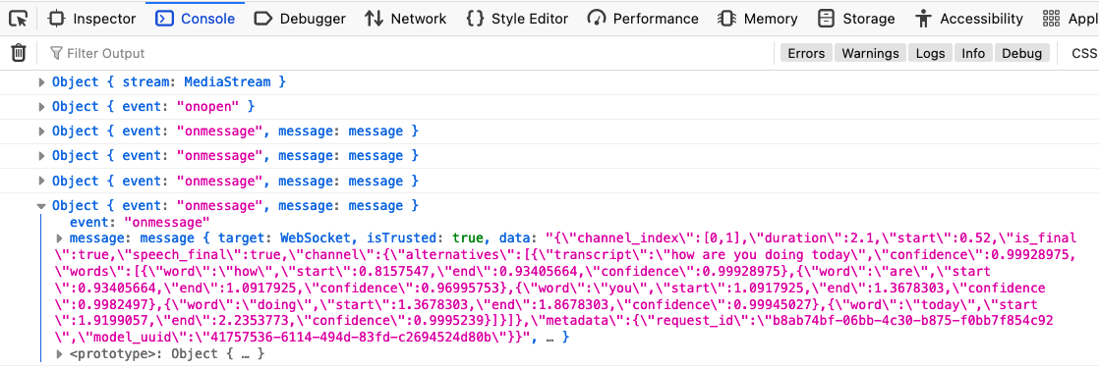The height and width of the screenshot is (368, 1099).
Task: Toggle the Info filter
Action: tap(973, 53)
